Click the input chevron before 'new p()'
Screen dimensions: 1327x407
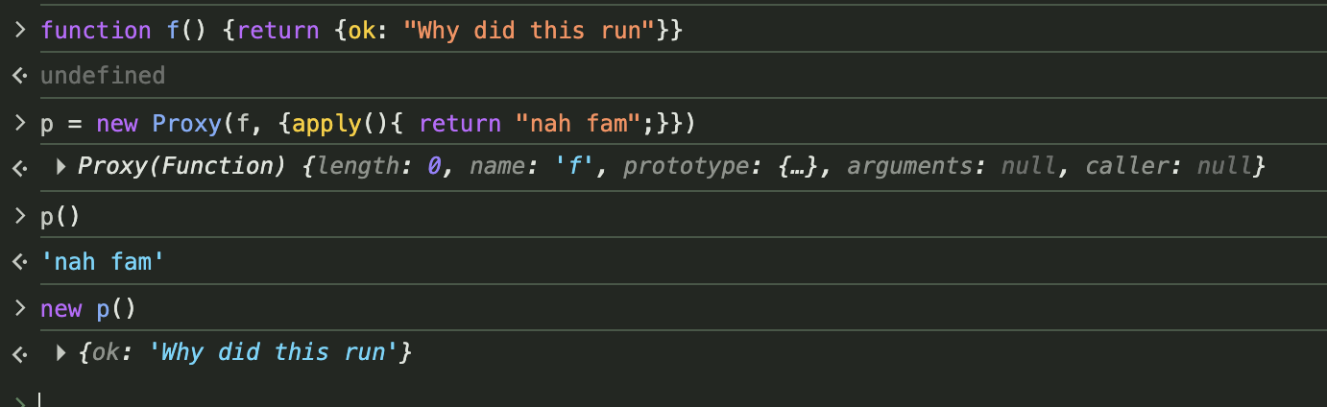[20, 308]
